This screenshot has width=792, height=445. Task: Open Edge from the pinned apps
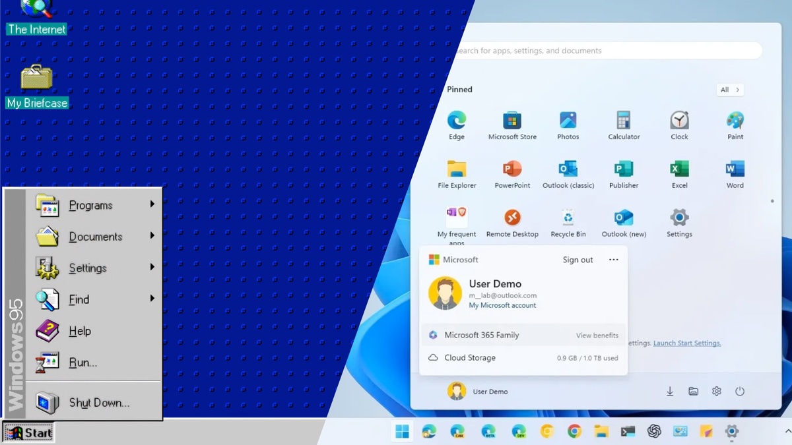coord(456,125)
